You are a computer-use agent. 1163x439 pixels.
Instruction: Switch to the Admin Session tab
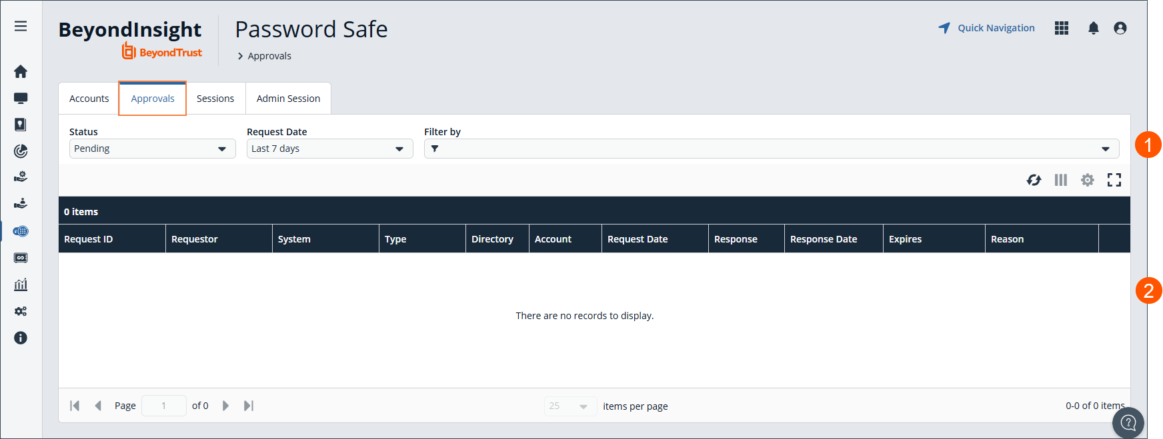pos(288,99)
